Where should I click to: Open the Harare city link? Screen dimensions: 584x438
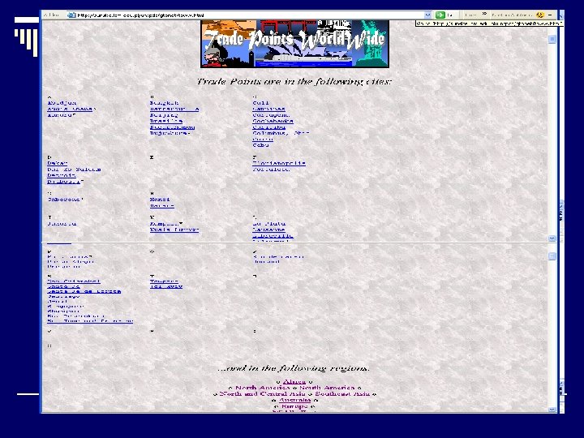coord(162,205)
